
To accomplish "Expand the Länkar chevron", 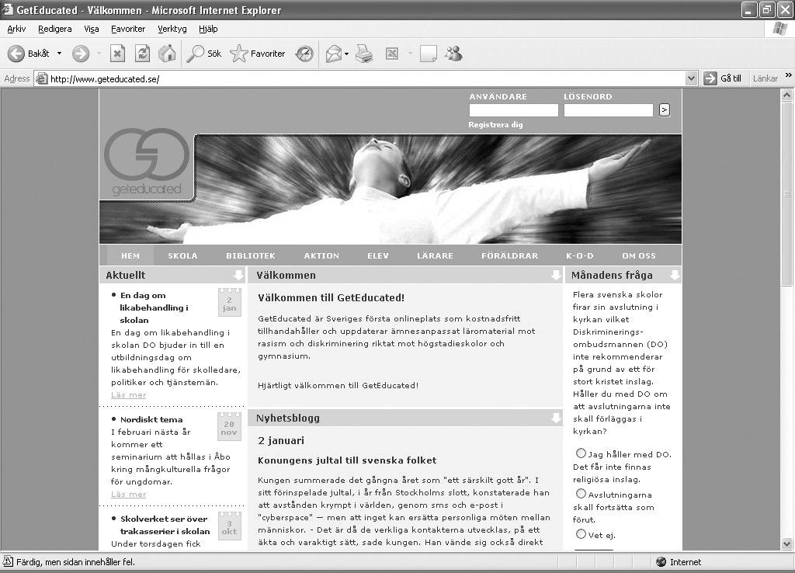I will [x=789, y=75].
